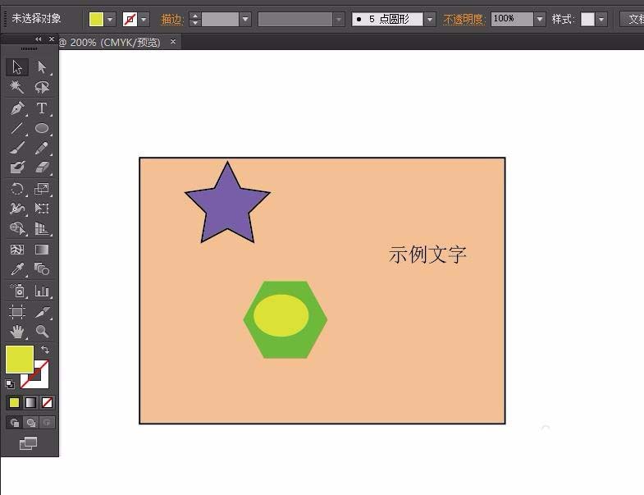Set paint mode to None
This screenshot has width=644, height=495.
tap(48, 403)
